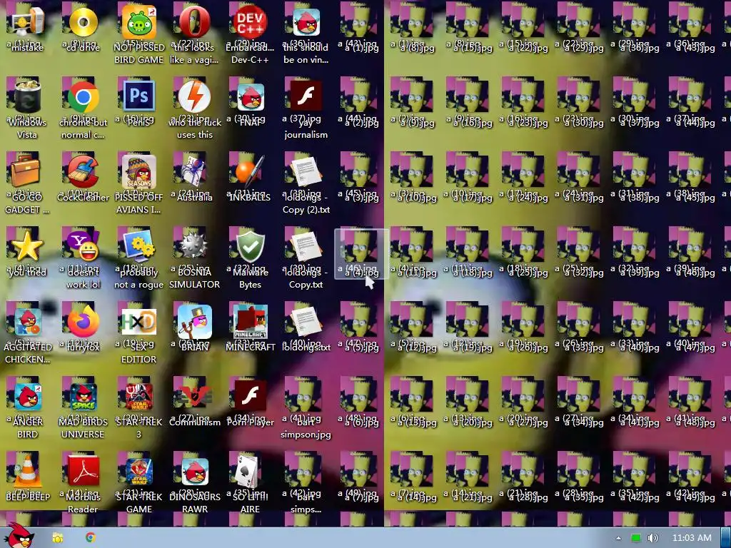Launch the STAR TREK GAME icon
The image size is (731, 548).
(139, 472)
